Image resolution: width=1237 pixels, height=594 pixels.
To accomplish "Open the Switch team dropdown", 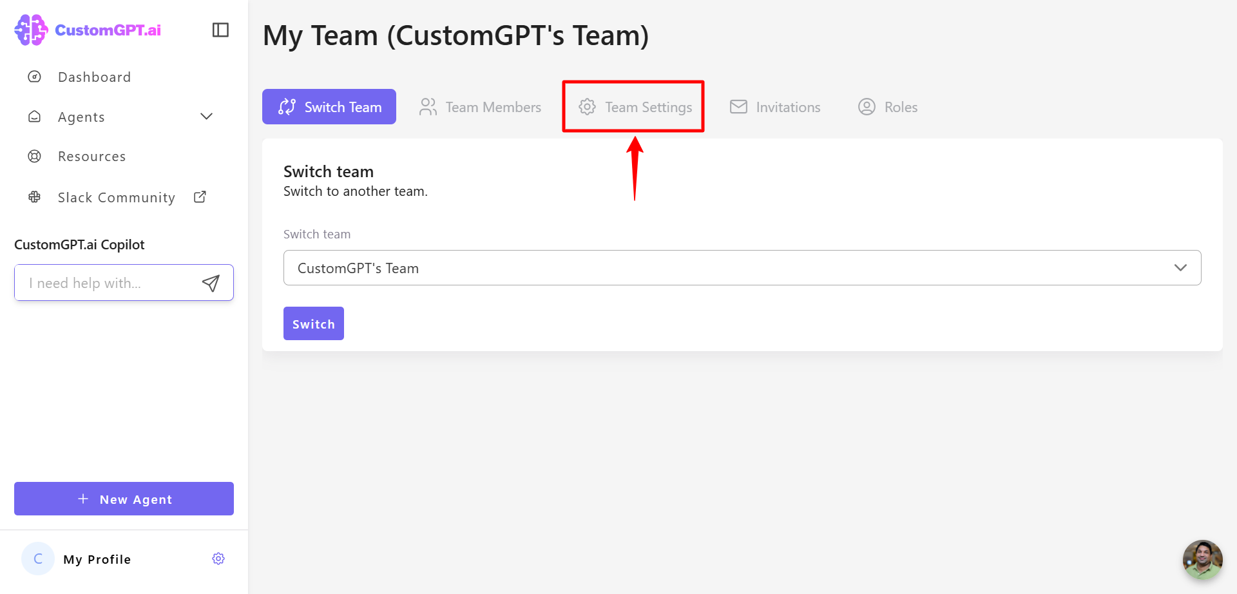I will 742,268.
